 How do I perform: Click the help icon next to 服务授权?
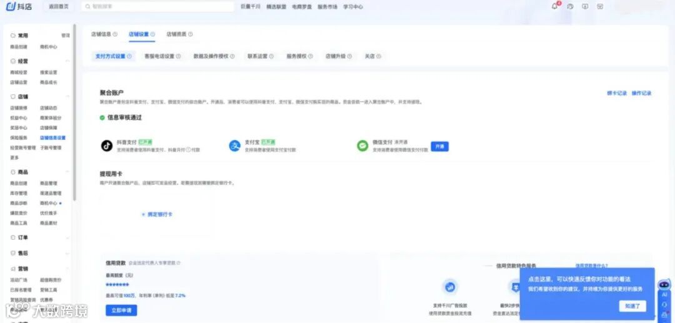coord(311,56)
